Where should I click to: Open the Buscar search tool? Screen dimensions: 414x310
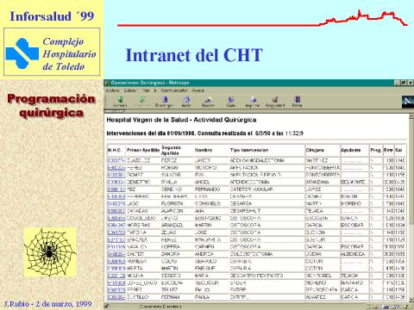point(208,102)
